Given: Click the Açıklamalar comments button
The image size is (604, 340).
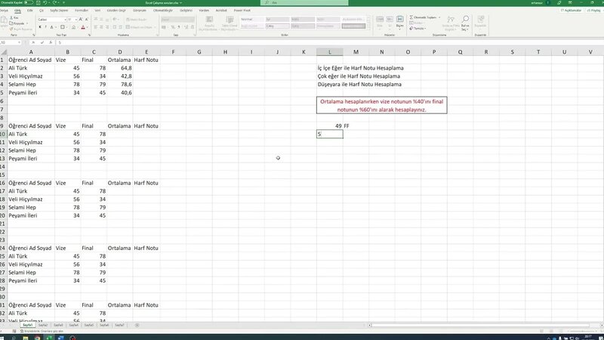Looking at the screenshot, I should point(572,11).
